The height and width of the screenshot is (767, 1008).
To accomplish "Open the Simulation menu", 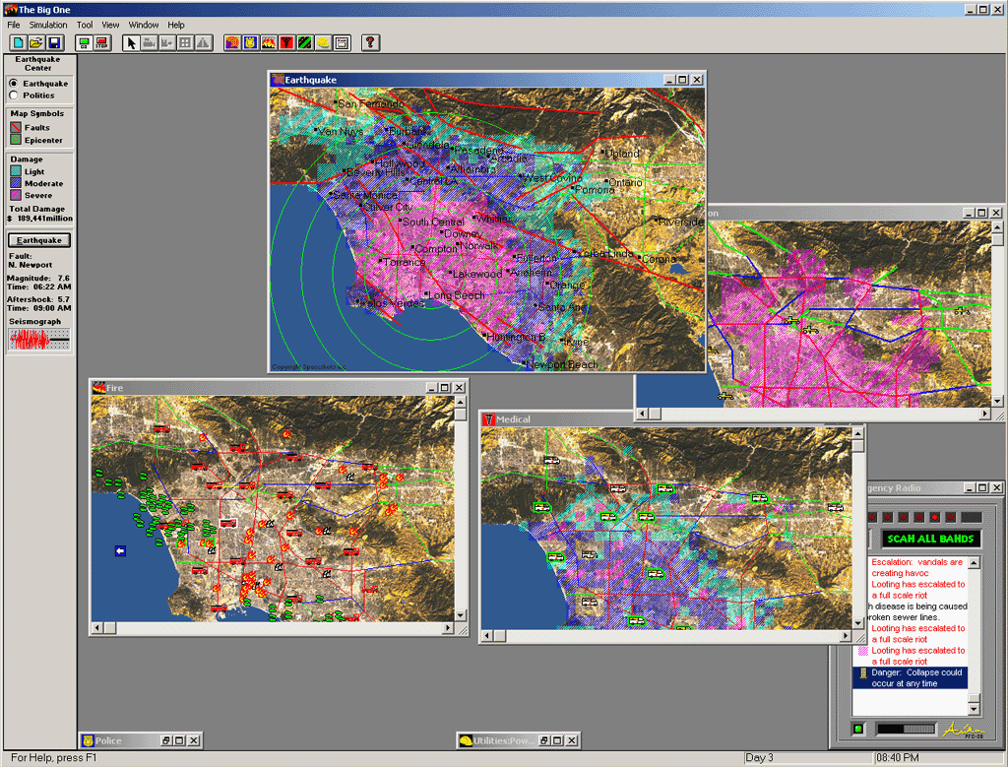I will pos(48,25).
